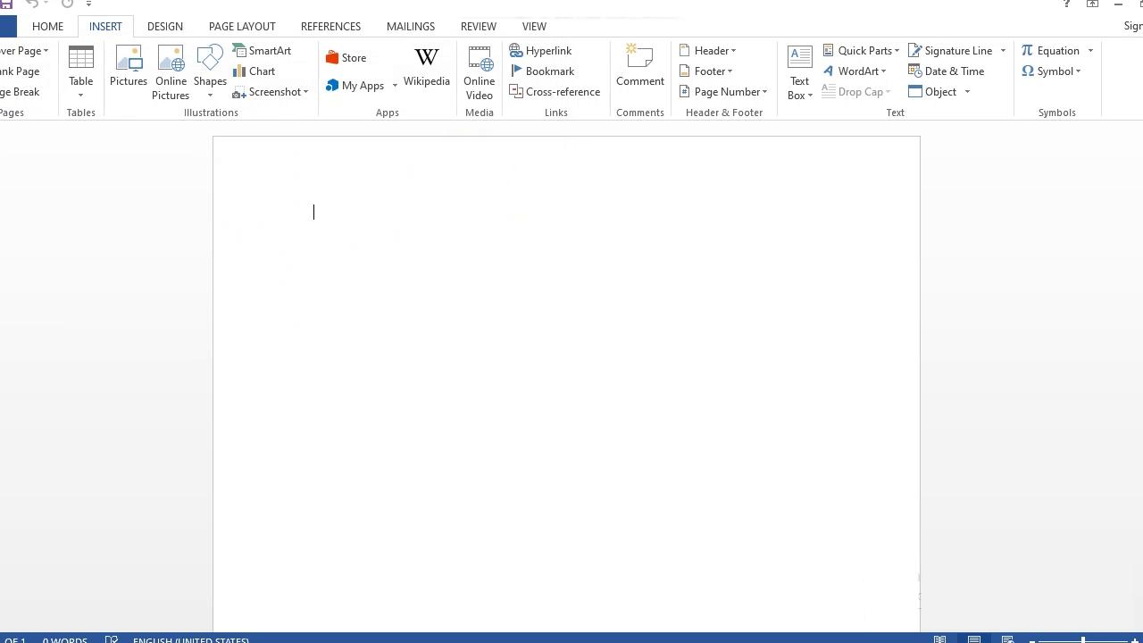This screenshot has height=643, width=1143.
Task: Add a Chart to the document
Action: coord(254,71)
